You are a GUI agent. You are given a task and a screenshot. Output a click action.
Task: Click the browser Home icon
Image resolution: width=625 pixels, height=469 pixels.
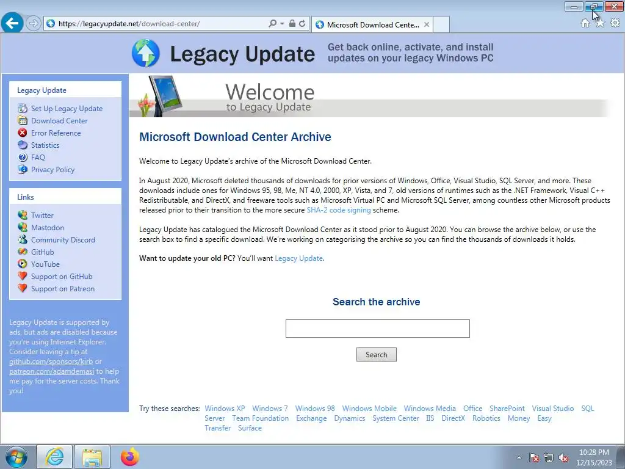tap(585, 23)
